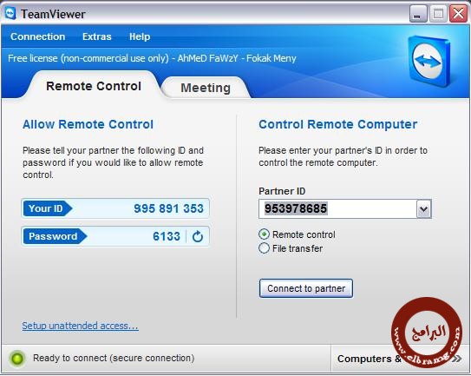Open Setup unattended access link
The height and width of the screenshot is (376, 471).
(80, 326)
